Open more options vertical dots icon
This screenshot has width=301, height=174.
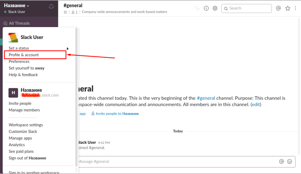(295, 8)
